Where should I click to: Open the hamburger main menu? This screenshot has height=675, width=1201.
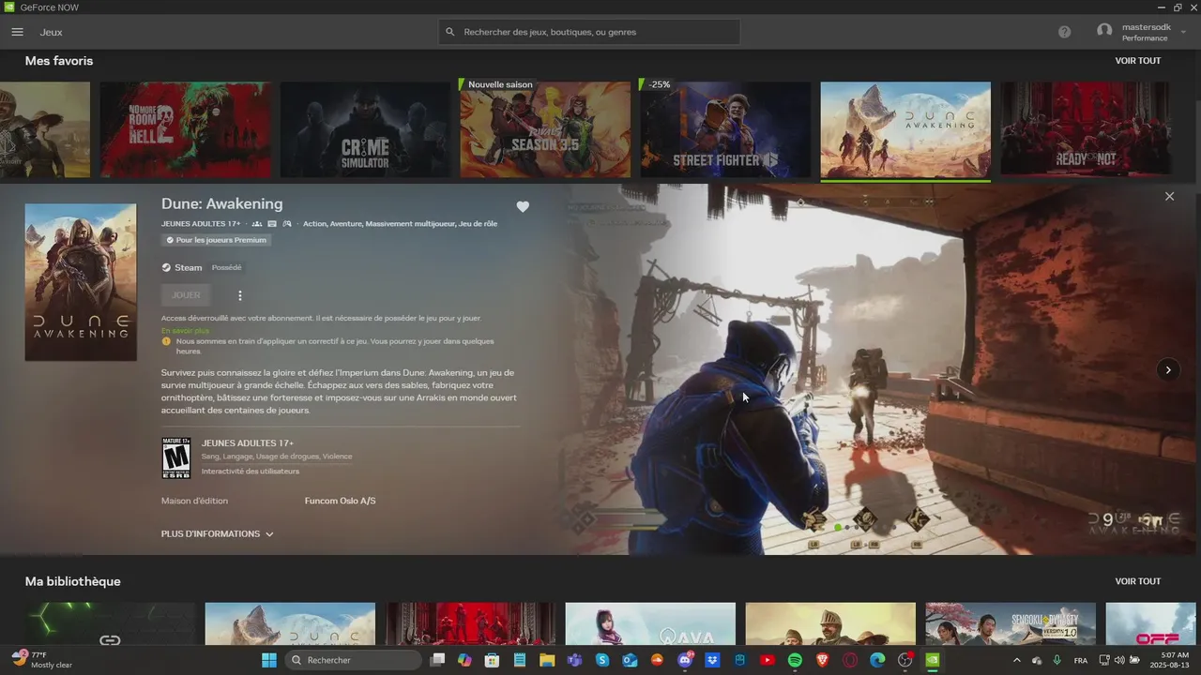17,32
